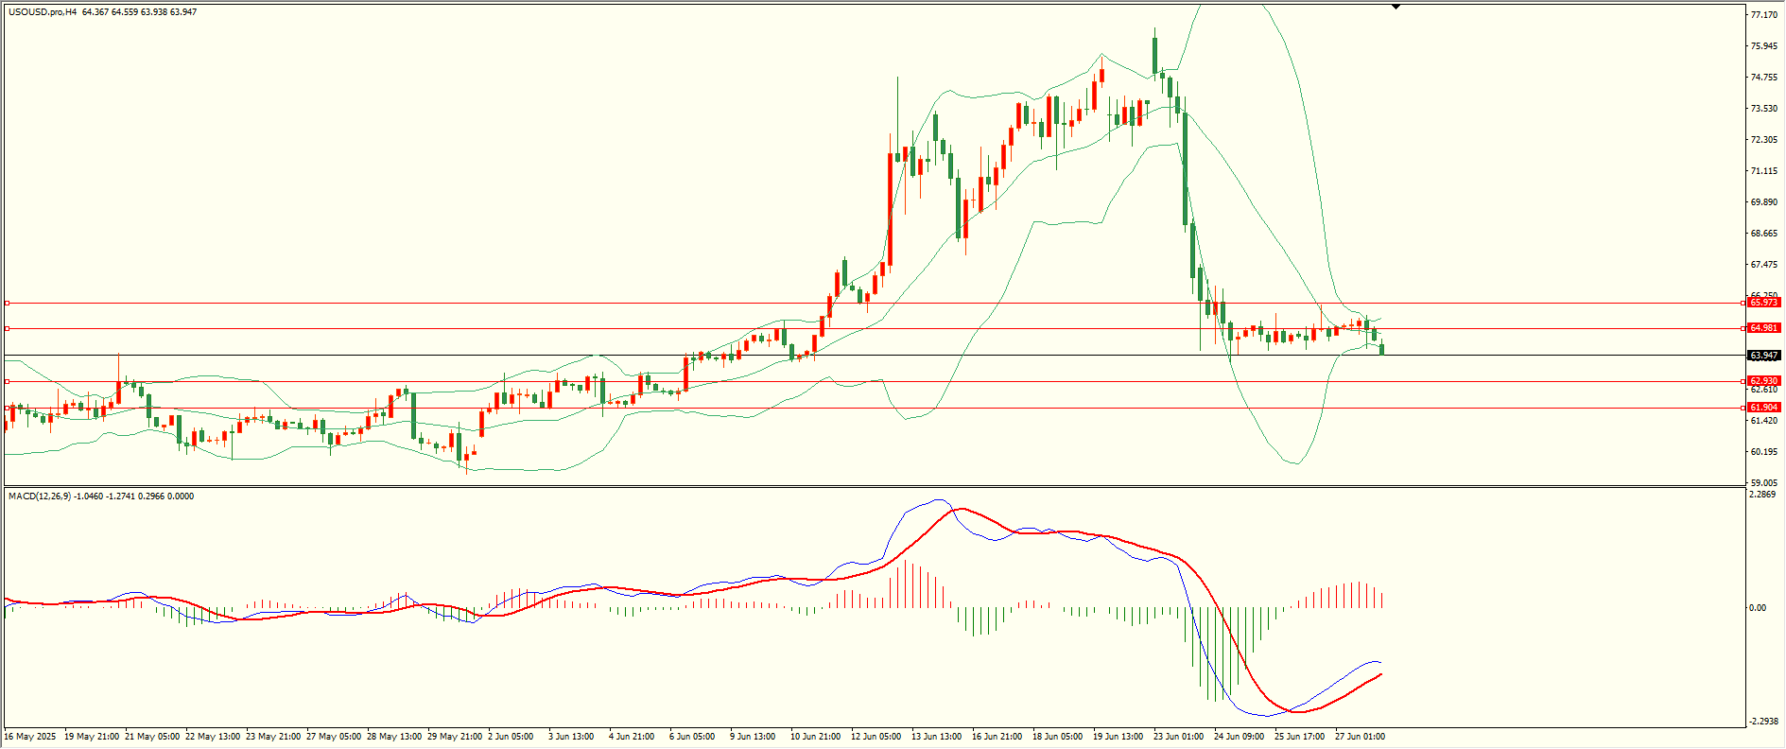Click the red 61.904 price tag

(x=1764, y=408)
